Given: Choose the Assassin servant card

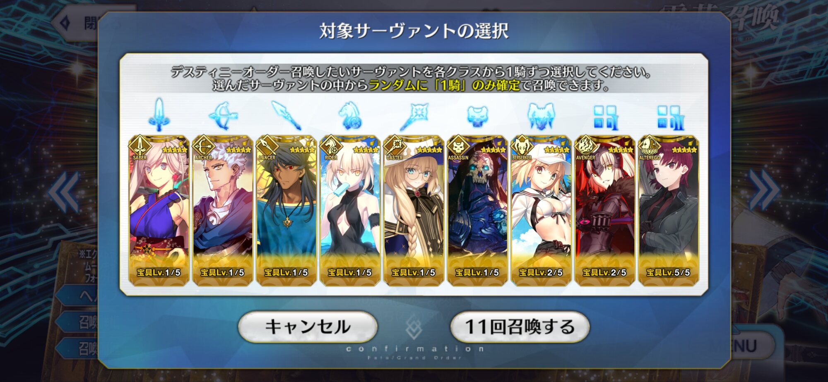Looking at the screenshot, I should pos(477,210).
